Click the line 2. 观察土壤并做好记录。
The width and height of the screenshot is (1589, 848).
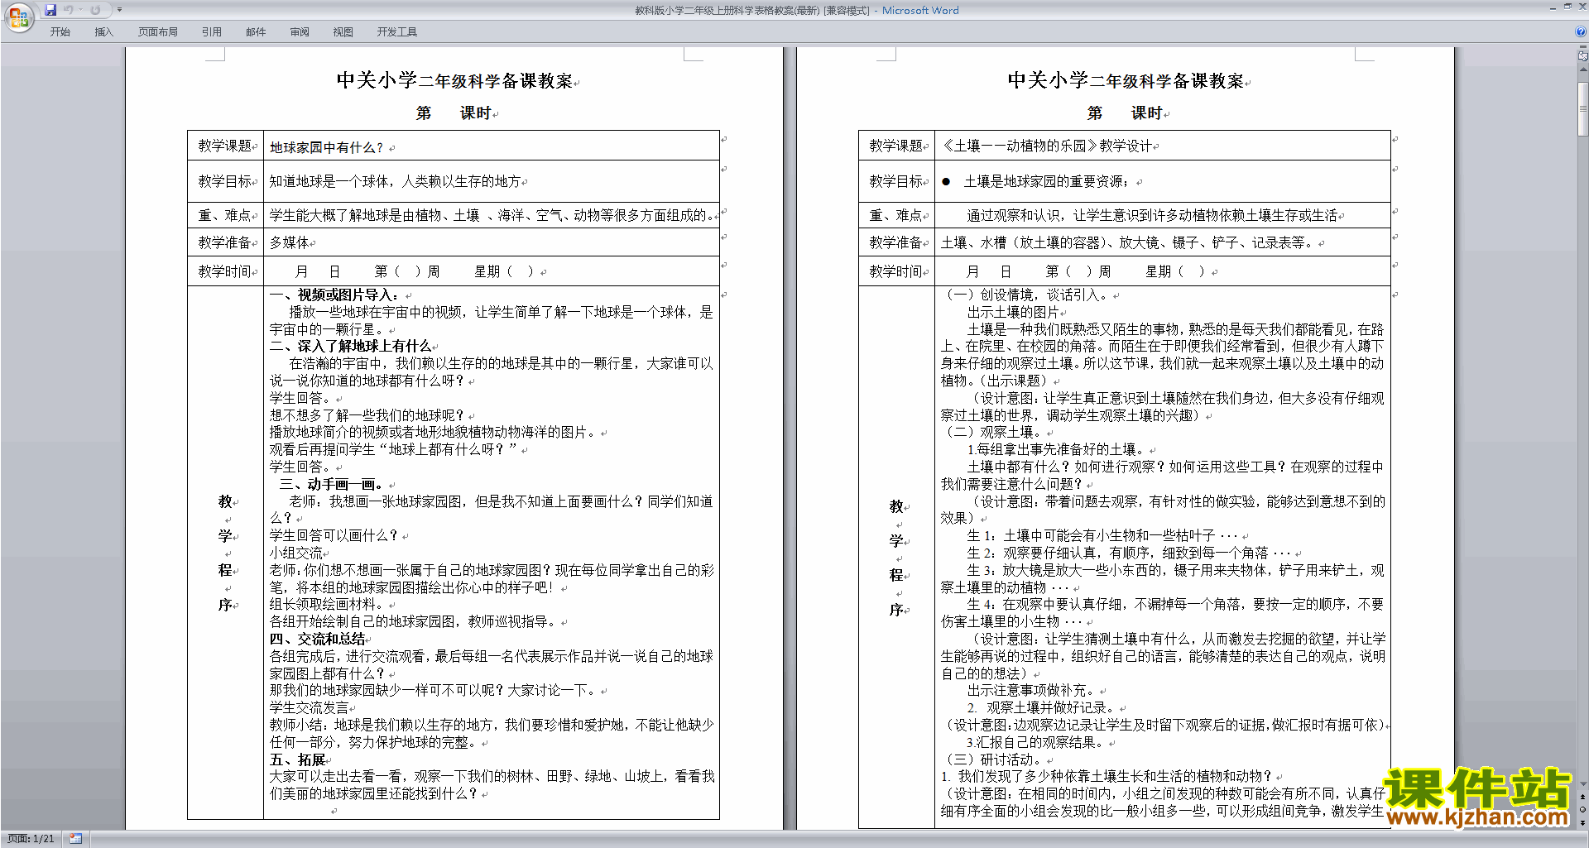(1042, 707)
